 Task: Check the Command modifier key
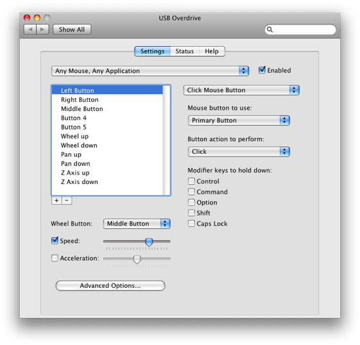point(192,192)
